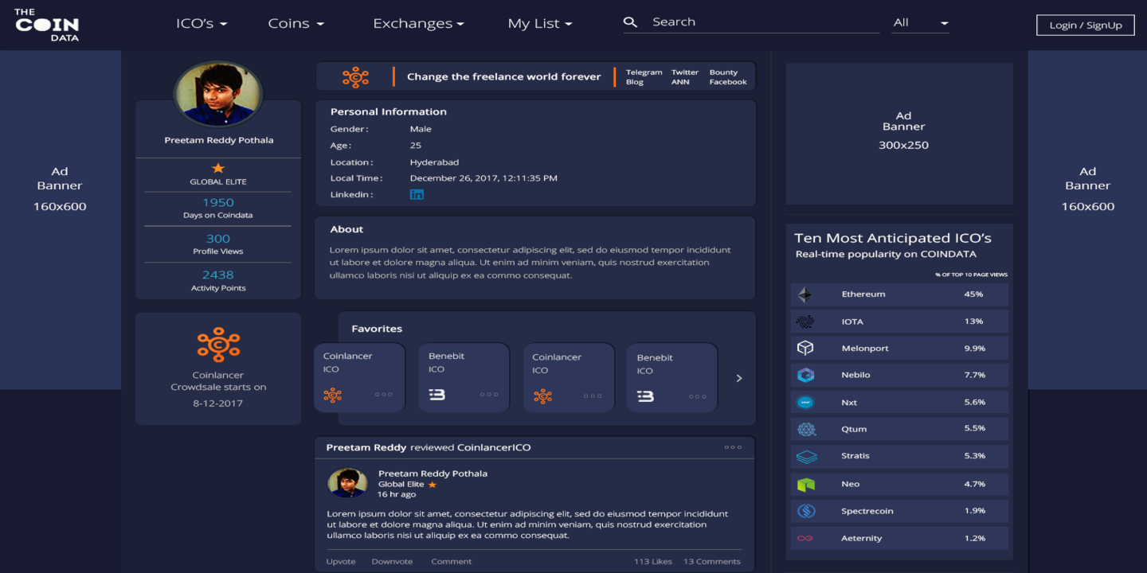Screen dimensions: 1147x573
Task: Open the LinkedIn profile icon
Action: tap(417, 194)
